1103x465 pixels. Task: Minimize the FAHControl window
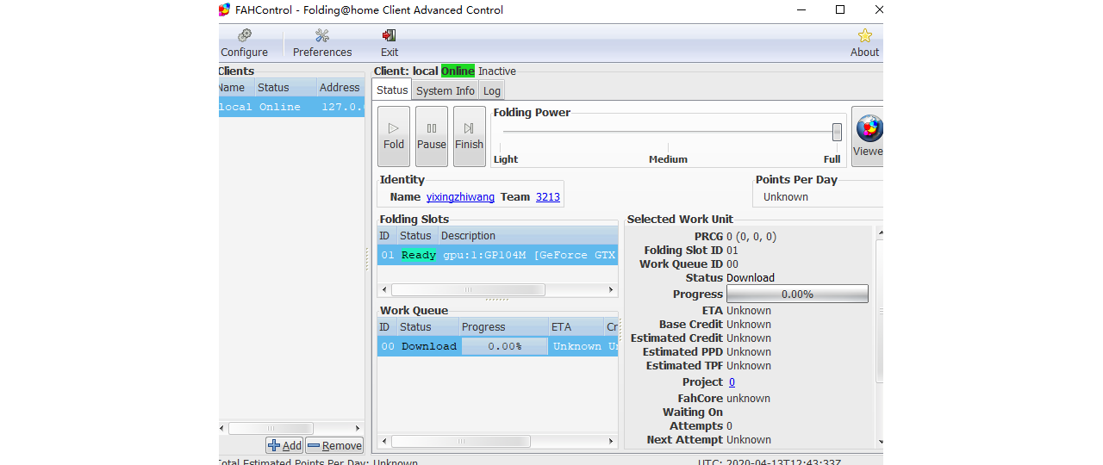click(x=801, y=10)
